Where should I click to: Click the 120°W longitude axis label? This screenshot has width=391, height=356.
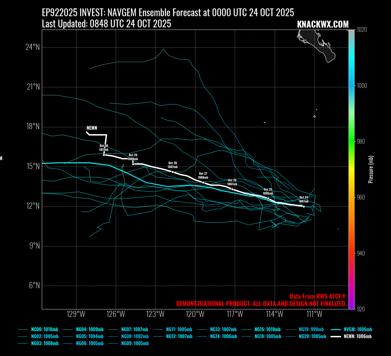click(195, 314)
